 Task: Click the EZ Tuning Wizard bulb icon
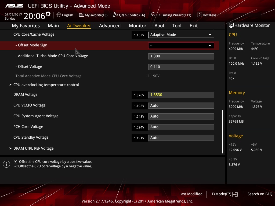tap(153, 15)
